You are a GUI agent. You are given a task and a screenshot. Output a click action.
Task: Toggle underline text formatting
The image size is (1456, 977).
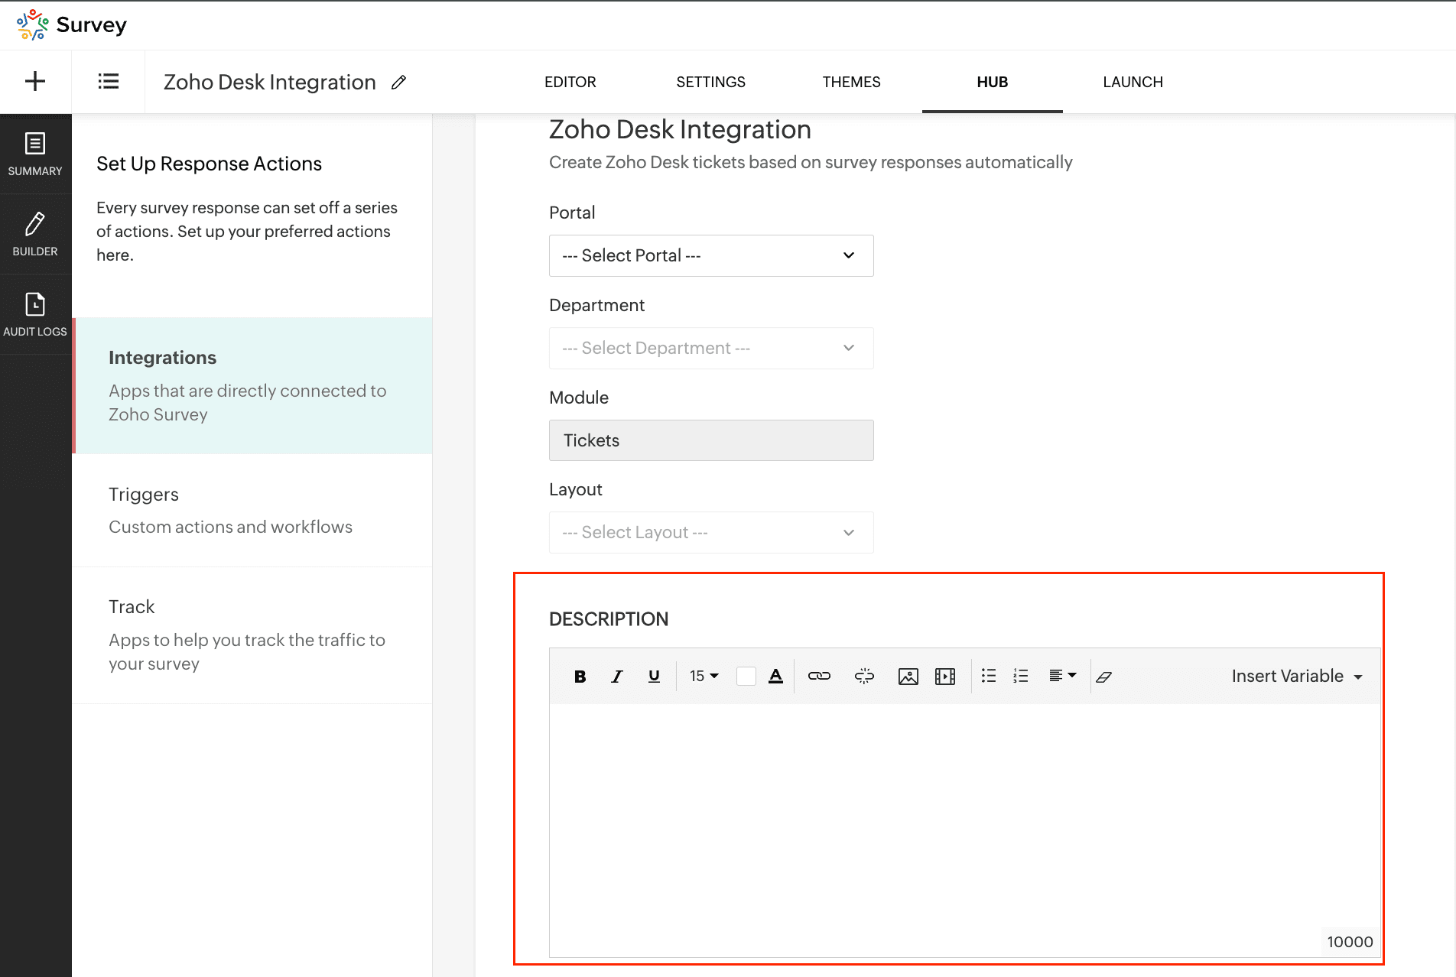tap(654, 676)
